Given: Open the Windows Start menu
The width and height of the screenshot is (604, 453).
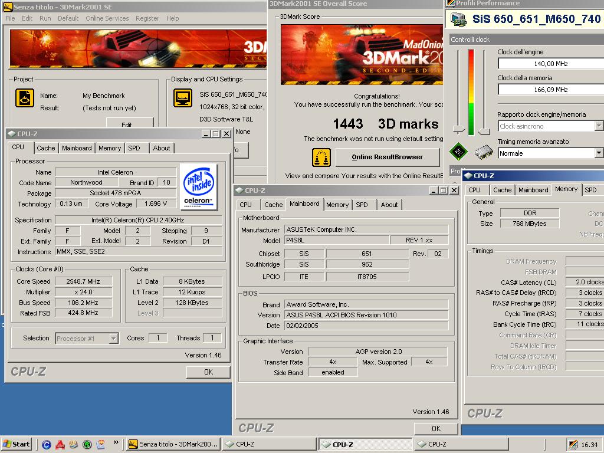Looking at the screenshot, I should point(16,444).
